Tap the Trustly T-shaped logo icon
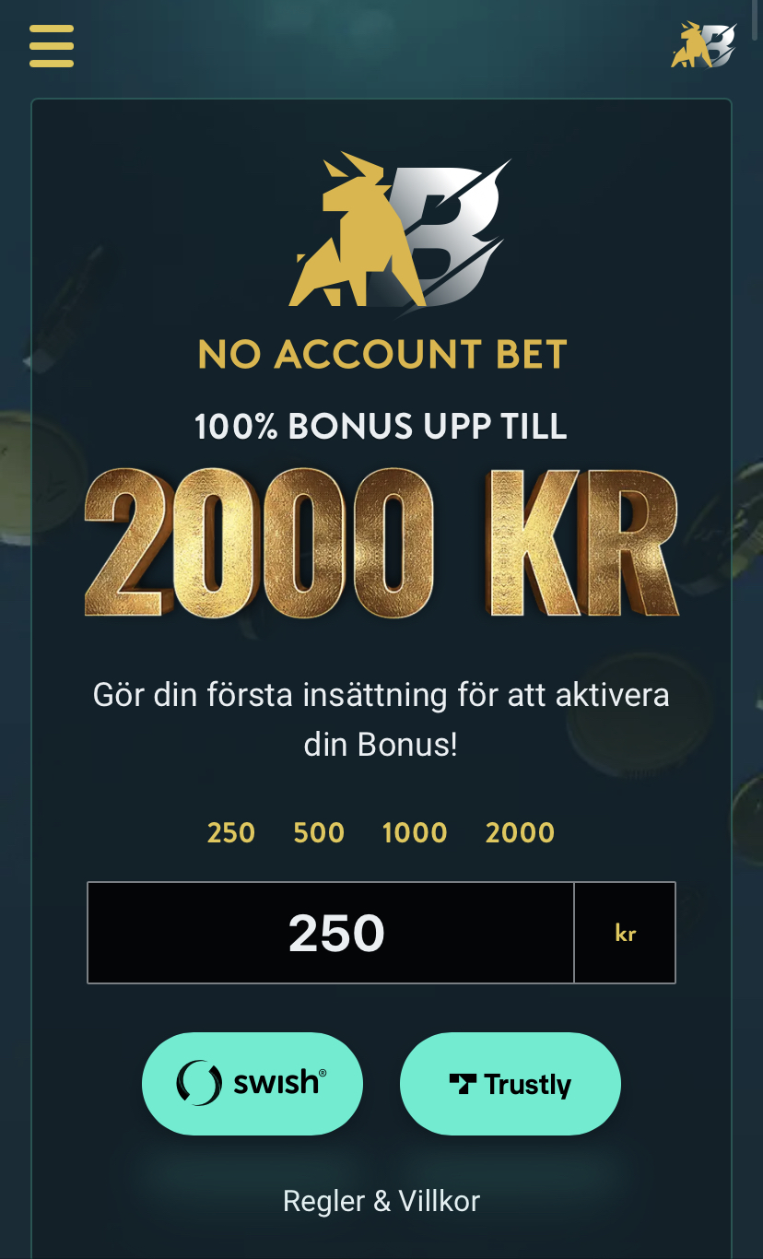Viewport: 763px width, 1259px height. tap(463, 1084)
